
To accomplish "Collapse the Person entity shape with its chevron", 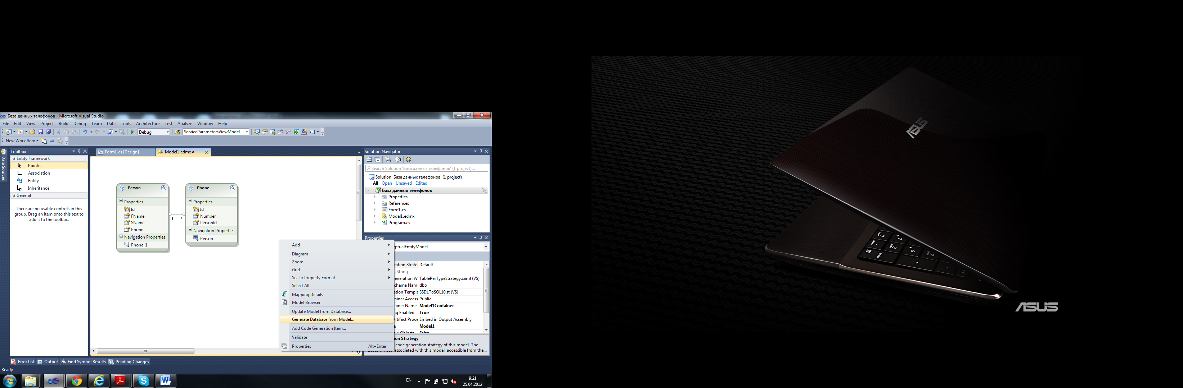I will click(163, 188).
